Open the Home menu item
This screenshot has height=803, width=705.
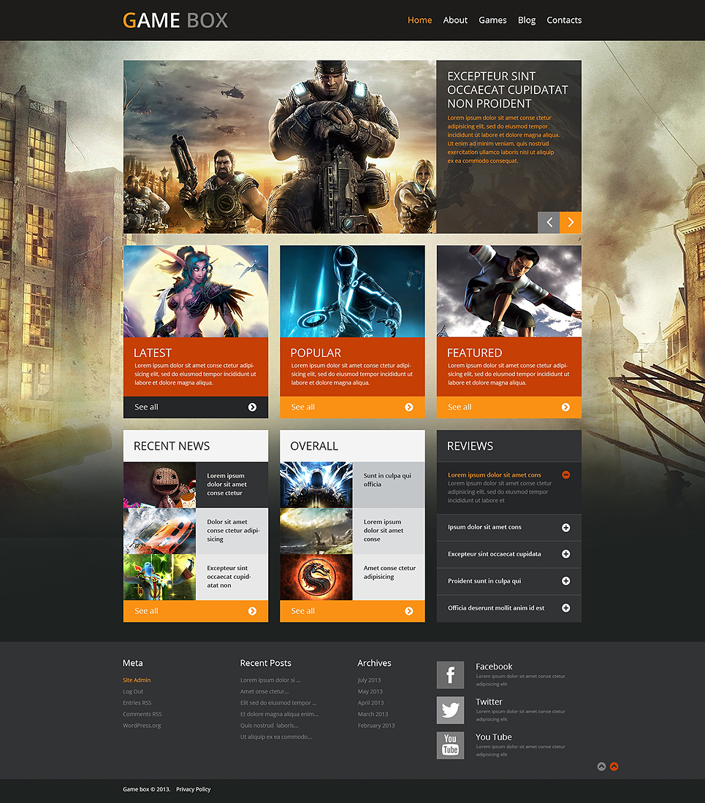[419, 20]
